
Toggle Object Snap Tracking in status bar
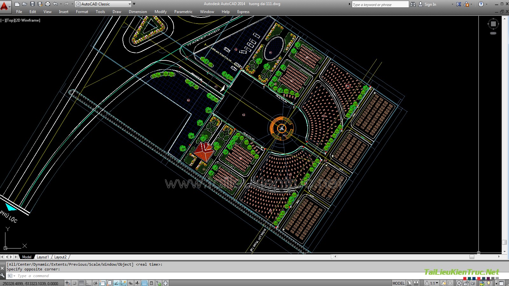point(116,283)
